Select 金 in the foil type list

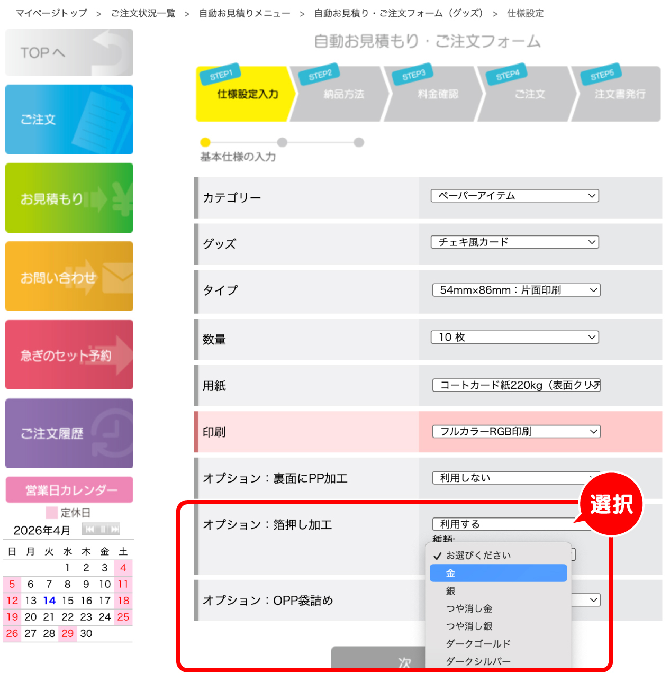(x=498, y=573)
